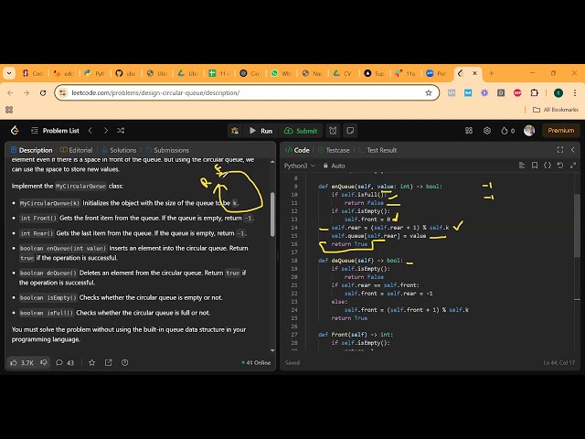585x439 pixels.
Task: Click the Premium button
Action: [560, 130]
